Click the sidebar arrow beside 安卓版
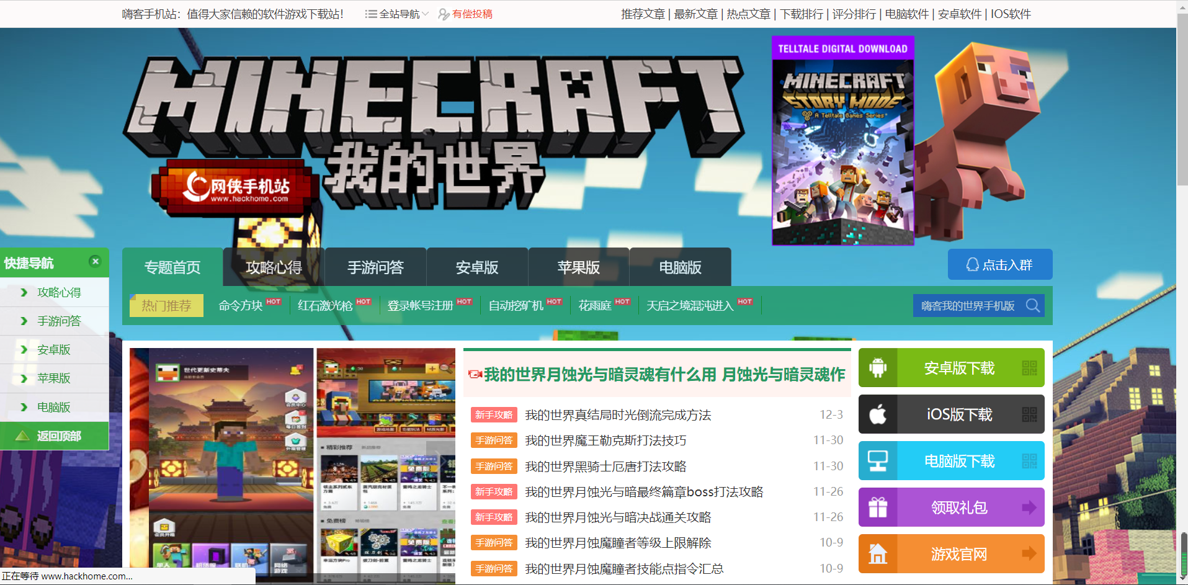 click(x=24, y=349)
